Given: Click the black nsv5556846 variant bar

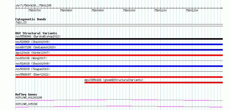Looking at the screenshot, I should [119, 39].
